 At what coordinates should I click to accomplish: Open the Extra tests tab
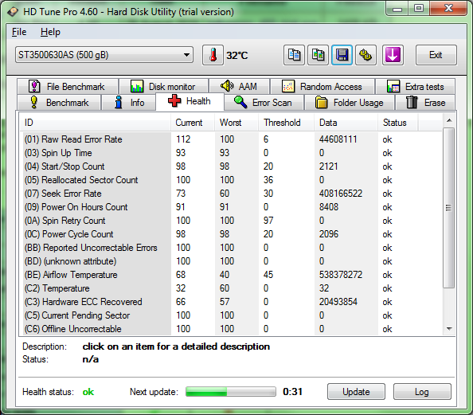coord(415,86)
